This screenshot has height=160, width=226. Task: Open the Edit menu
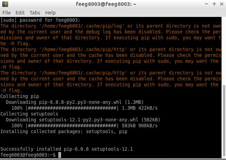(x=20, y=13)
